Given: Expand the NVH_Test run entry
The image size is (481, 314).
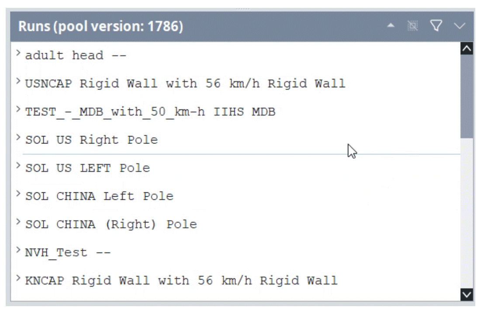Looking at the screenshot, I should click(x=18, y=250).
